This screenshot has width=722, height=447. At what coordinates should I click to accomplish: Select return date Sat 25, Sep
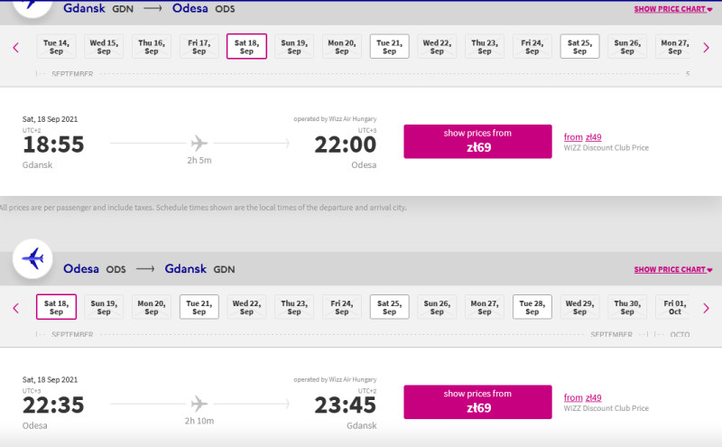pos(390,307)
